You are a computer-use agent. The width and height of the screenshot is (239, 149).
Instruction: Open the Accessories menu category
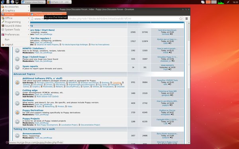[16, 7]
